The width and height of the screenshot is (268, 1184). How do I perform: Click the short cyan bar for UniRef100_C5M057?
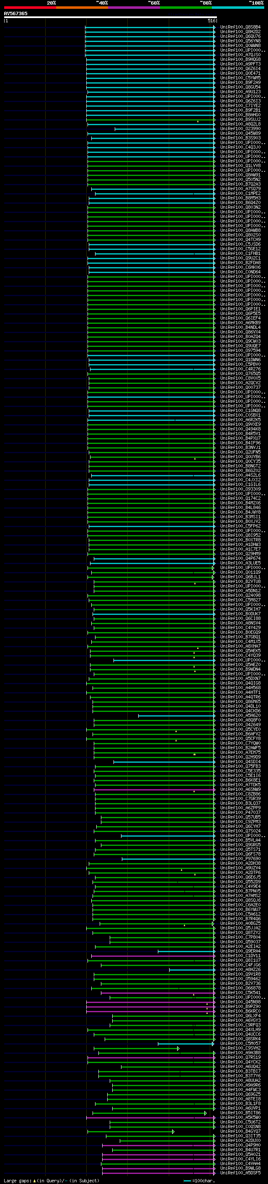186,1043
